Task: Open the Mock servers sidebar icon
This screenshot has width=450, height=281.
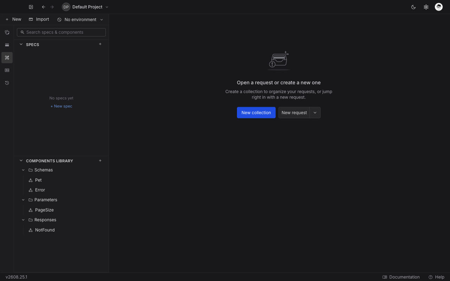Action: [x=7, y=70]
